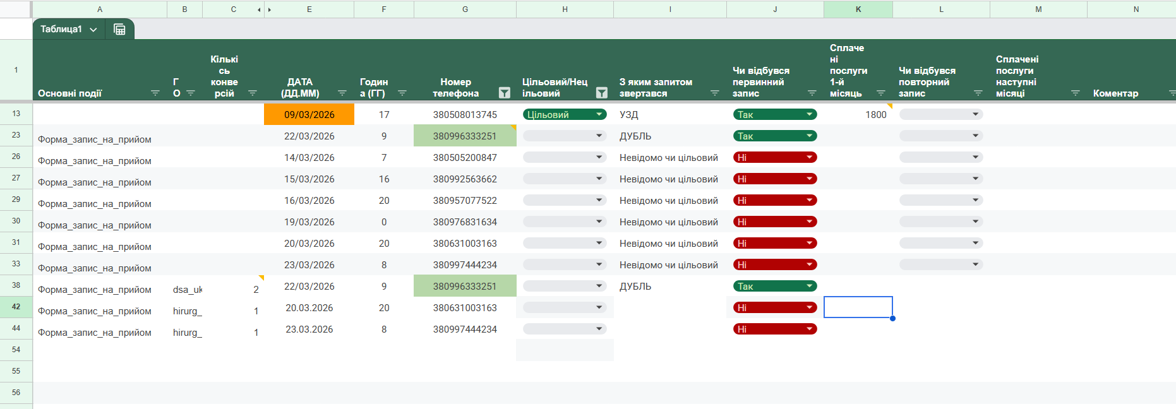Viewport: 1176px width, 409px height.
Task: Open the filter for the Основні події column
Action: click(155, 93)
